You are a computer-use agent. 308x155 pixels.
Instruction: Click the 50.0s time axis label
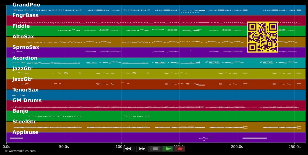tap(64, 147)
